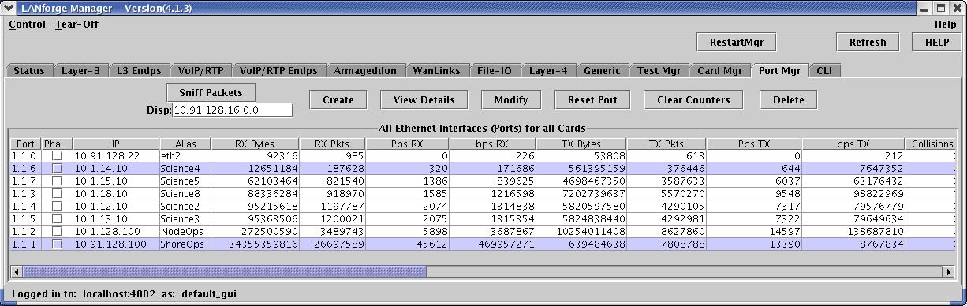This screenshot has width=967, height=306.
Task: Select the Science5 alias cell
Action: [185, 181]
